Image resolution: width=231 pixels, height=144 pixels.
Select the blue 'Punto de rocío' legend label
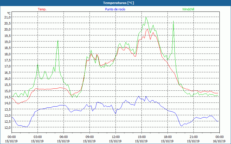(115, 9)
